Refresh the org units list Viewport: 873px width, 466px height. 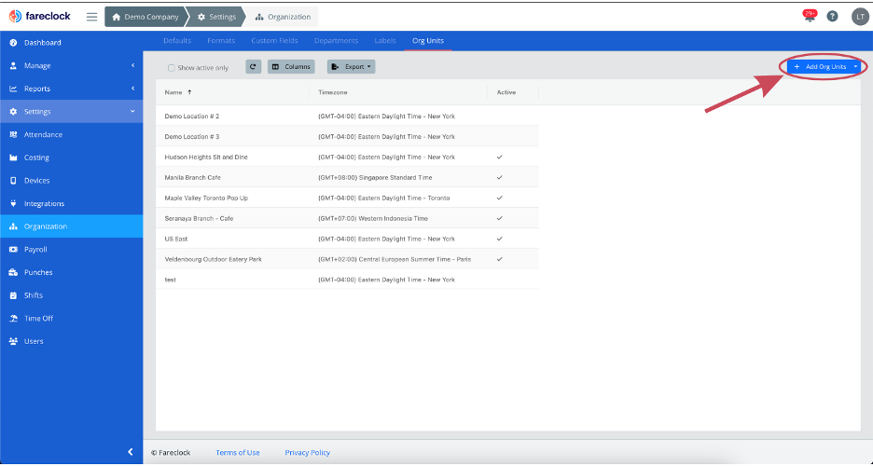point(254,67)
